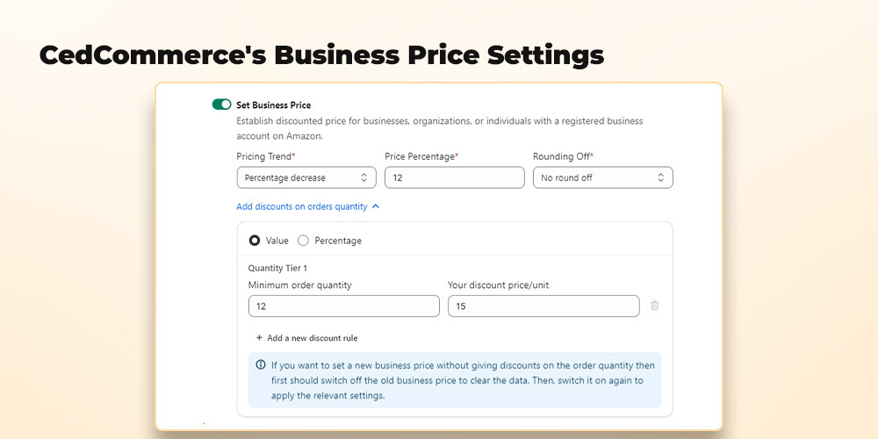Click the Quantity Tier 1 heading

point(277,268)
